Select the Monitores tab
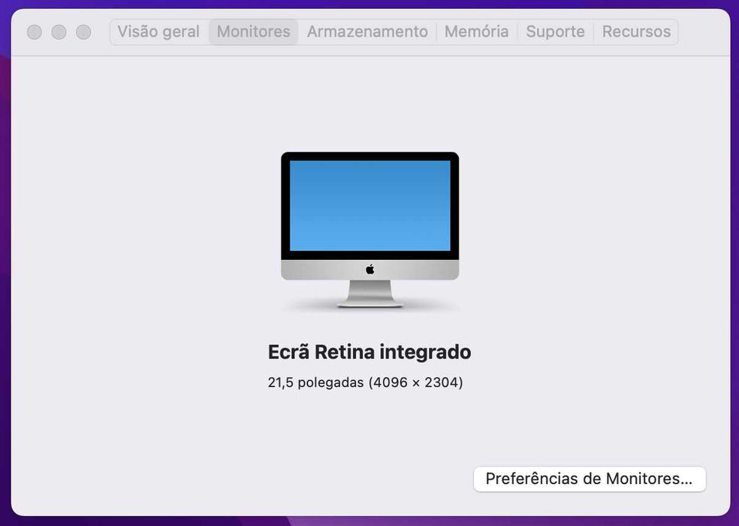The image size is (739, 526). (x=254, y=32)
